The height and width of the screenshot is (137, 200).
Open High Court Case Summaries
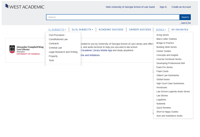[170, 84]
